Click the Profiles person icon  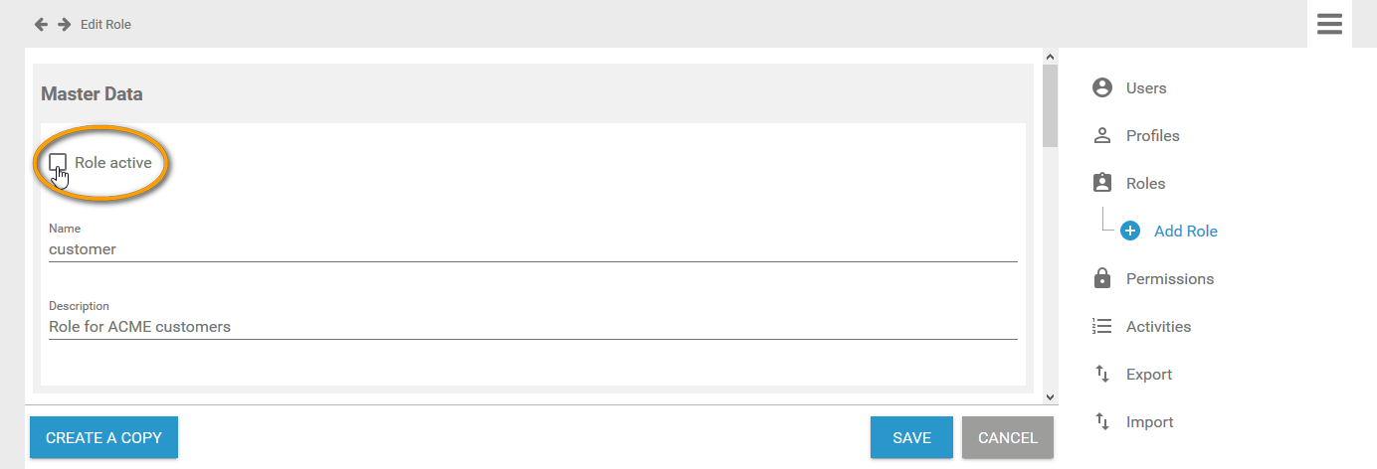[x=1101, y=135]
